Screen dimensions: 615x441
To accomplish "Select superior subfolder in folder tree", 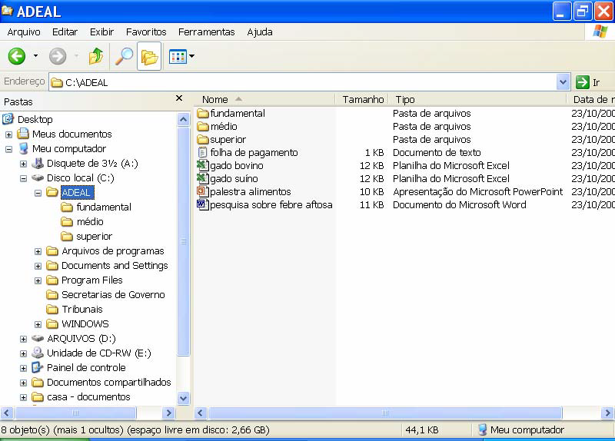I will 94,237.
